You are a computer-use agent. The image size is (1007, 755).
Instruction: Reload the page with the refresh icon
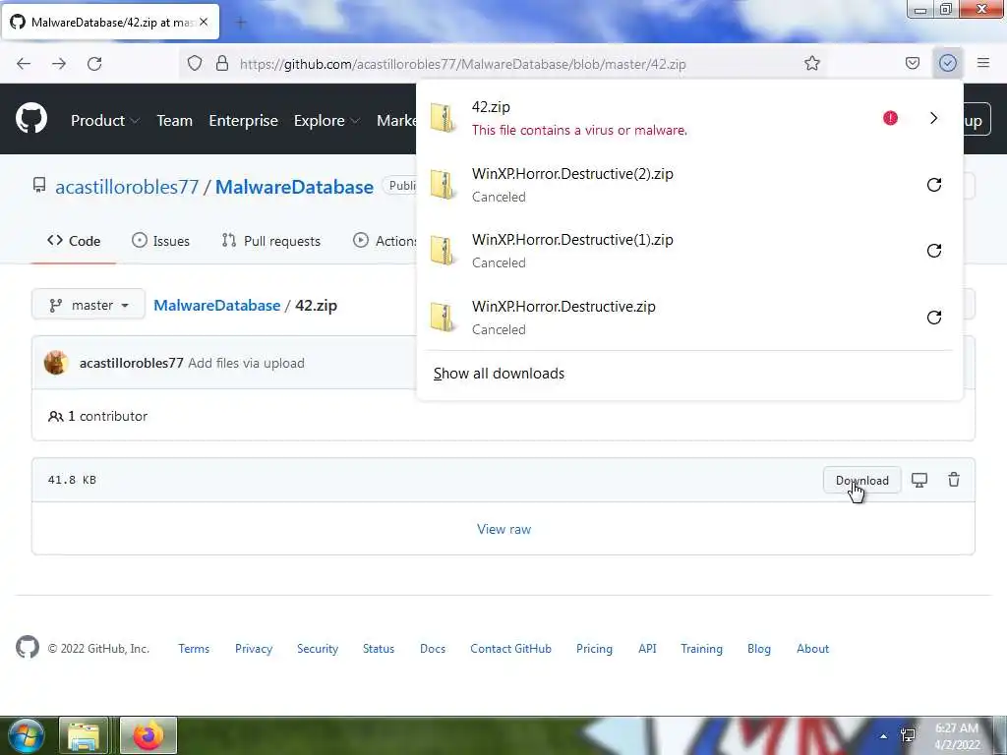(x=94, y=64)
